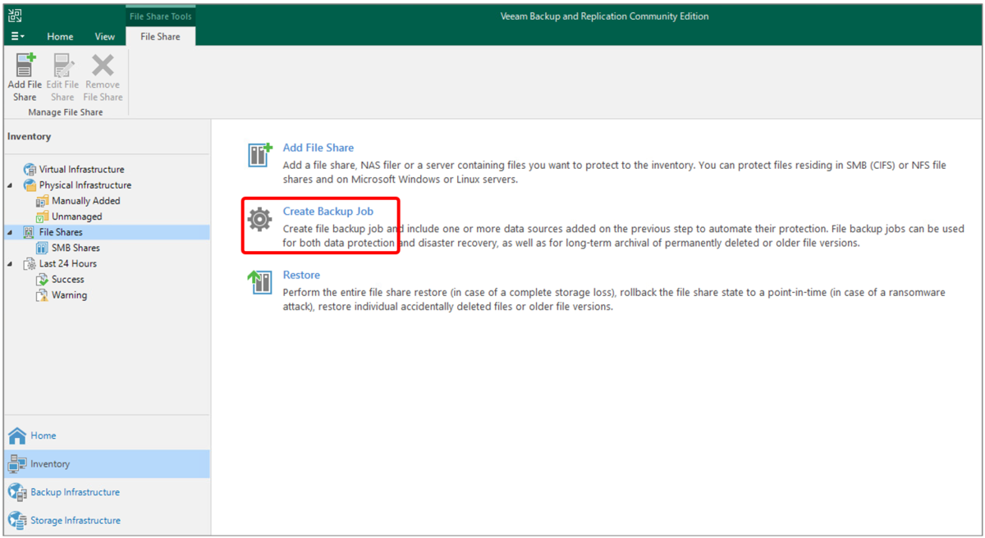The height and width of the screenshot is (538, 985).
Task: Select the Unmanaged tree item
Action: coord(77,217)
